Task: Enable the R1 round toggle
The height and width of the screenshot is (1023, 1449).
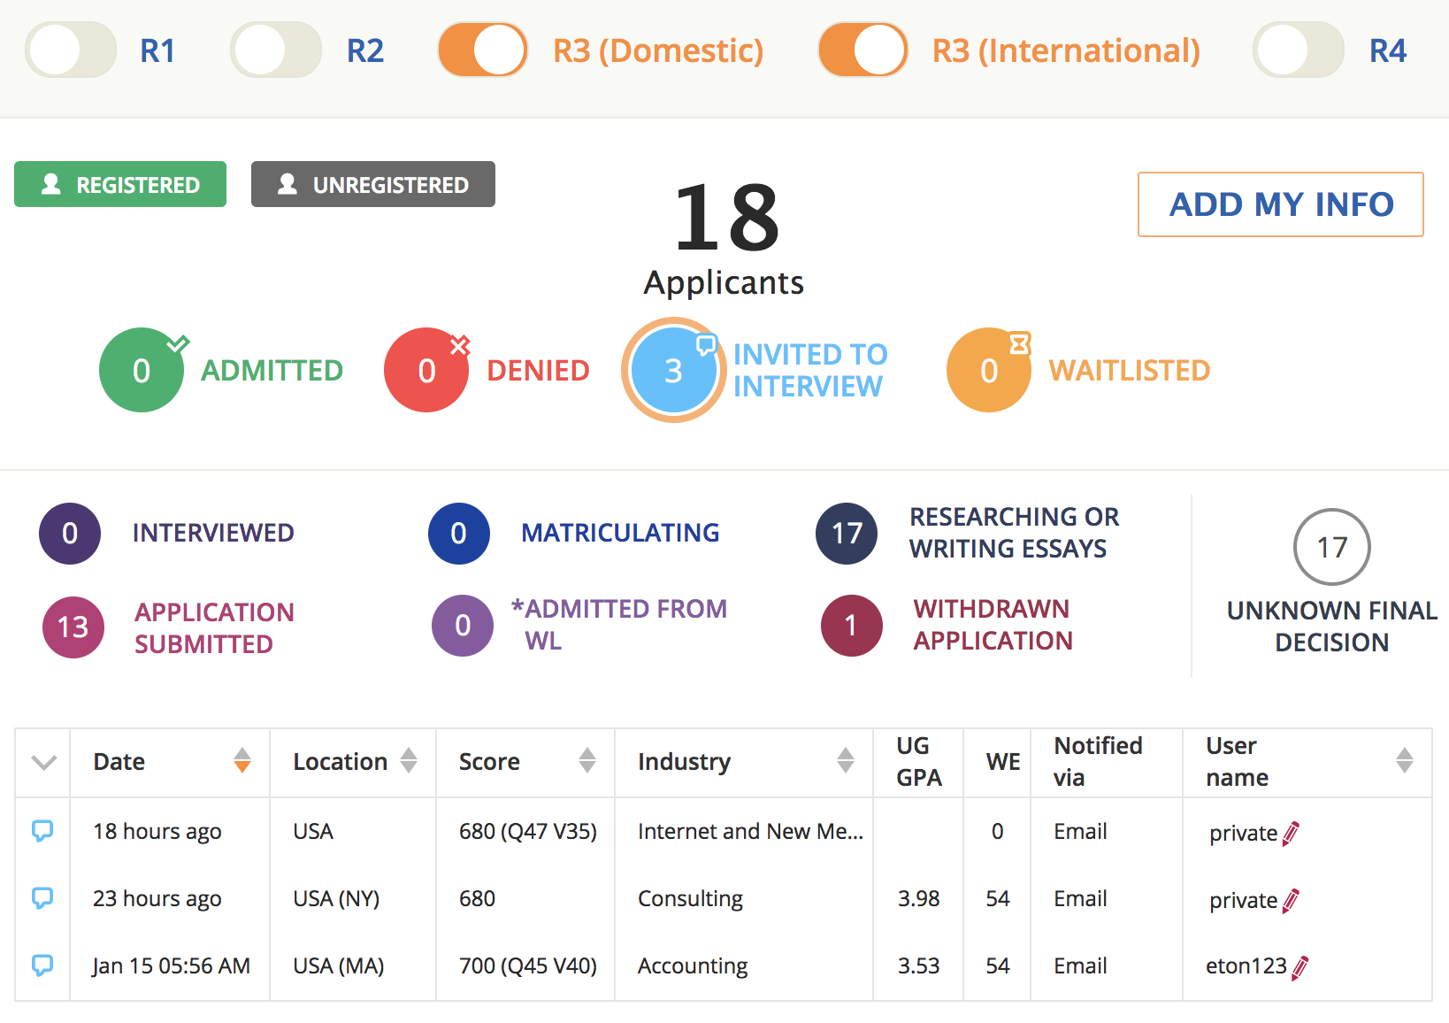Action: point(71,50)
